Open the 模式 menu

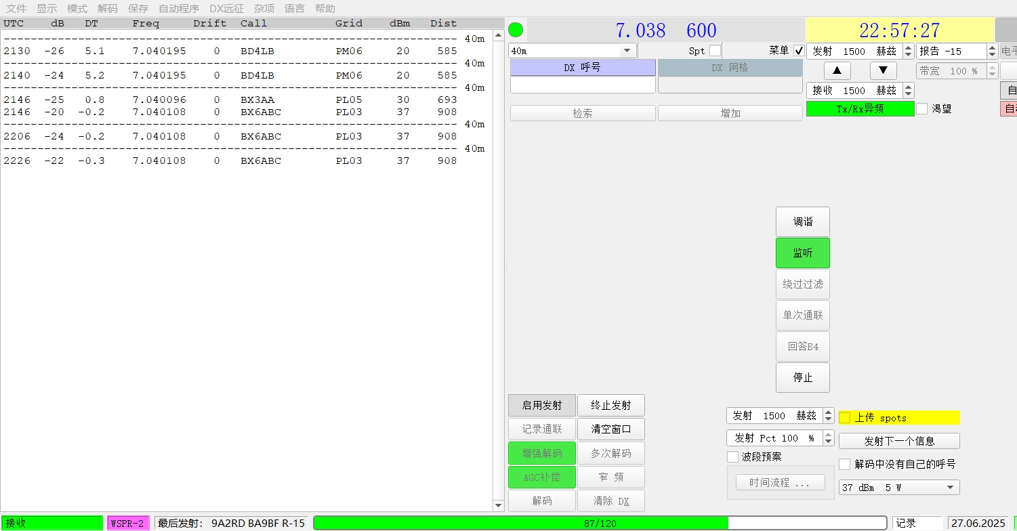(x=77, y=9)
